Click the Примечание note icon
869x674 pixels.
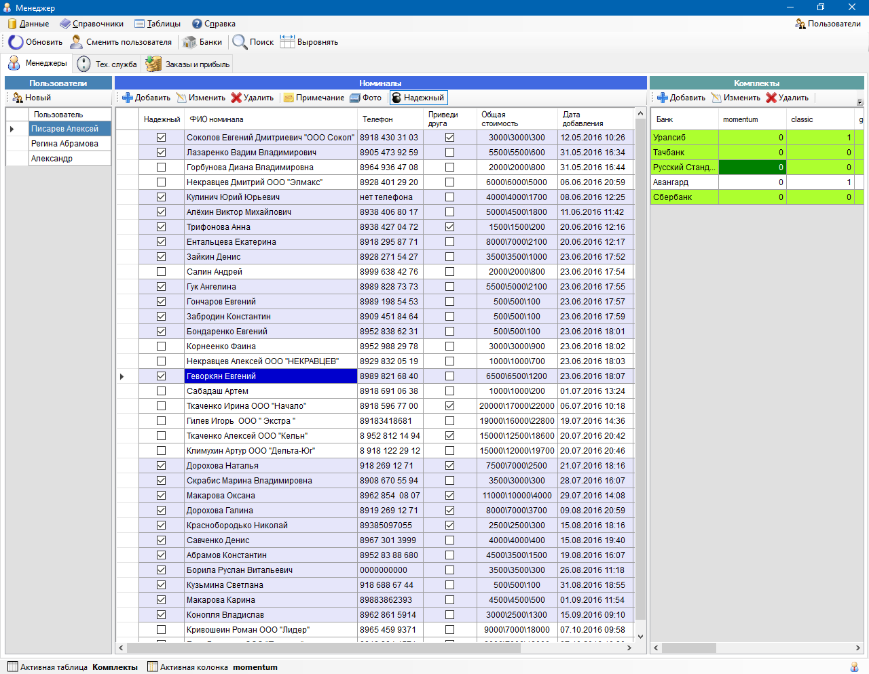[289, 98]
